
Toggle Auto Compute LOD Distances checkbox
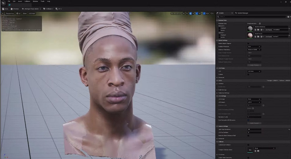tap(248, 120)
